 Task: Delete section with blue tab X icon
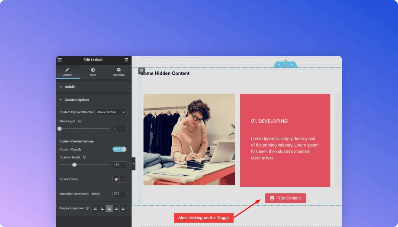coord(292,65)
